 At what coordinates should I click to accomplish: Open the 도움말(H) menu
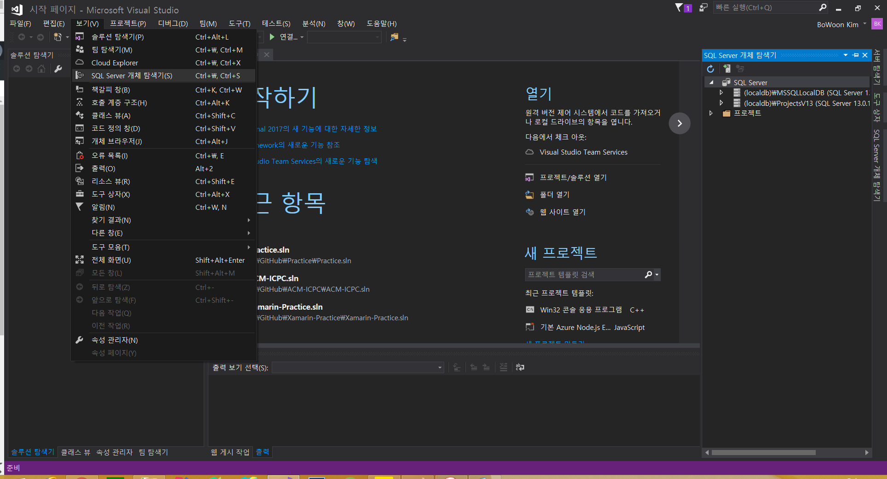tap(382, 23)
